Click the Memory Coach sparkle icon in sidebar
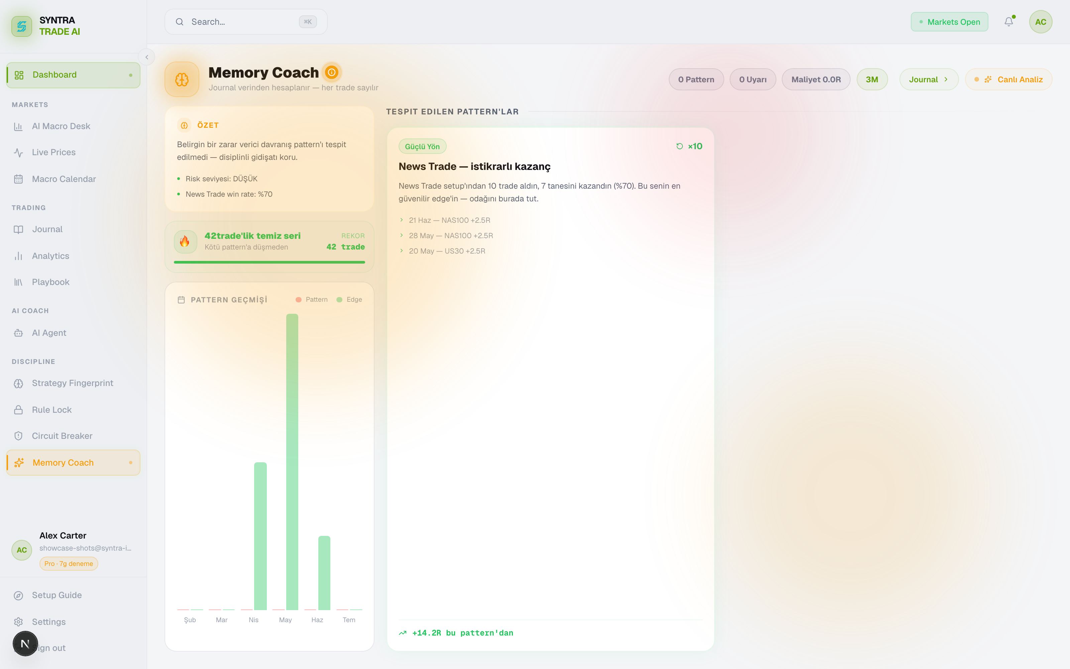1070x669 pixels. click(x=19, y=462)
